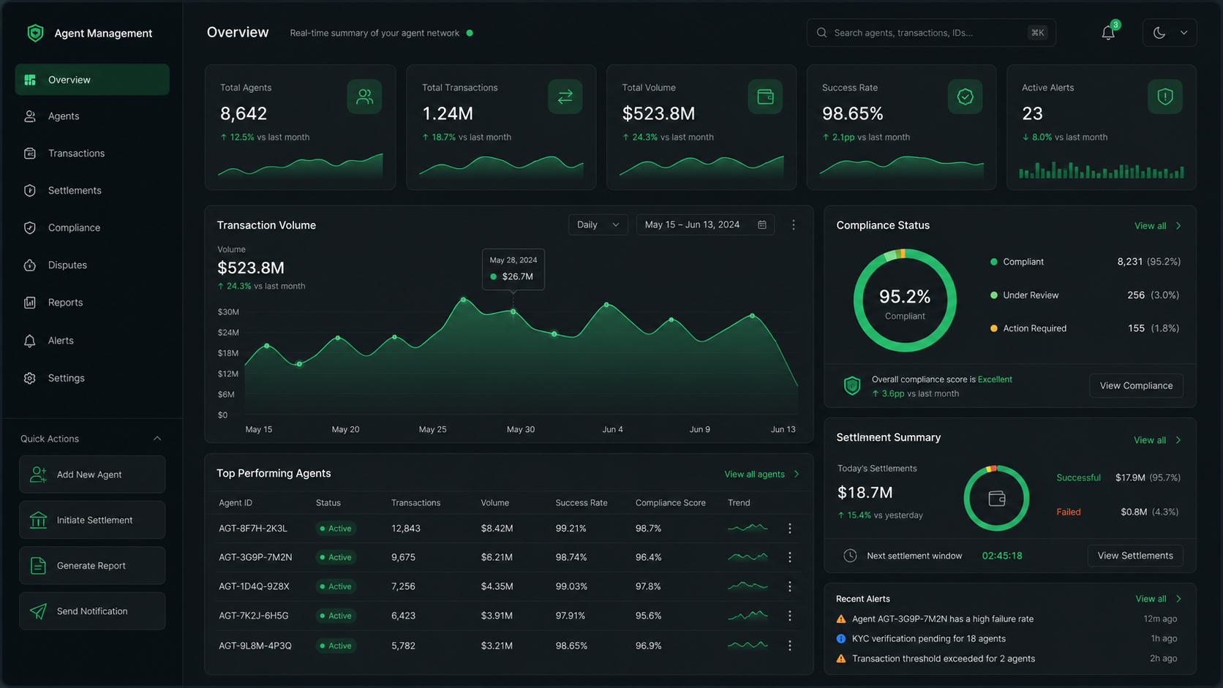
Task: Click calendar icon in date range
Action: pos(762,225)
